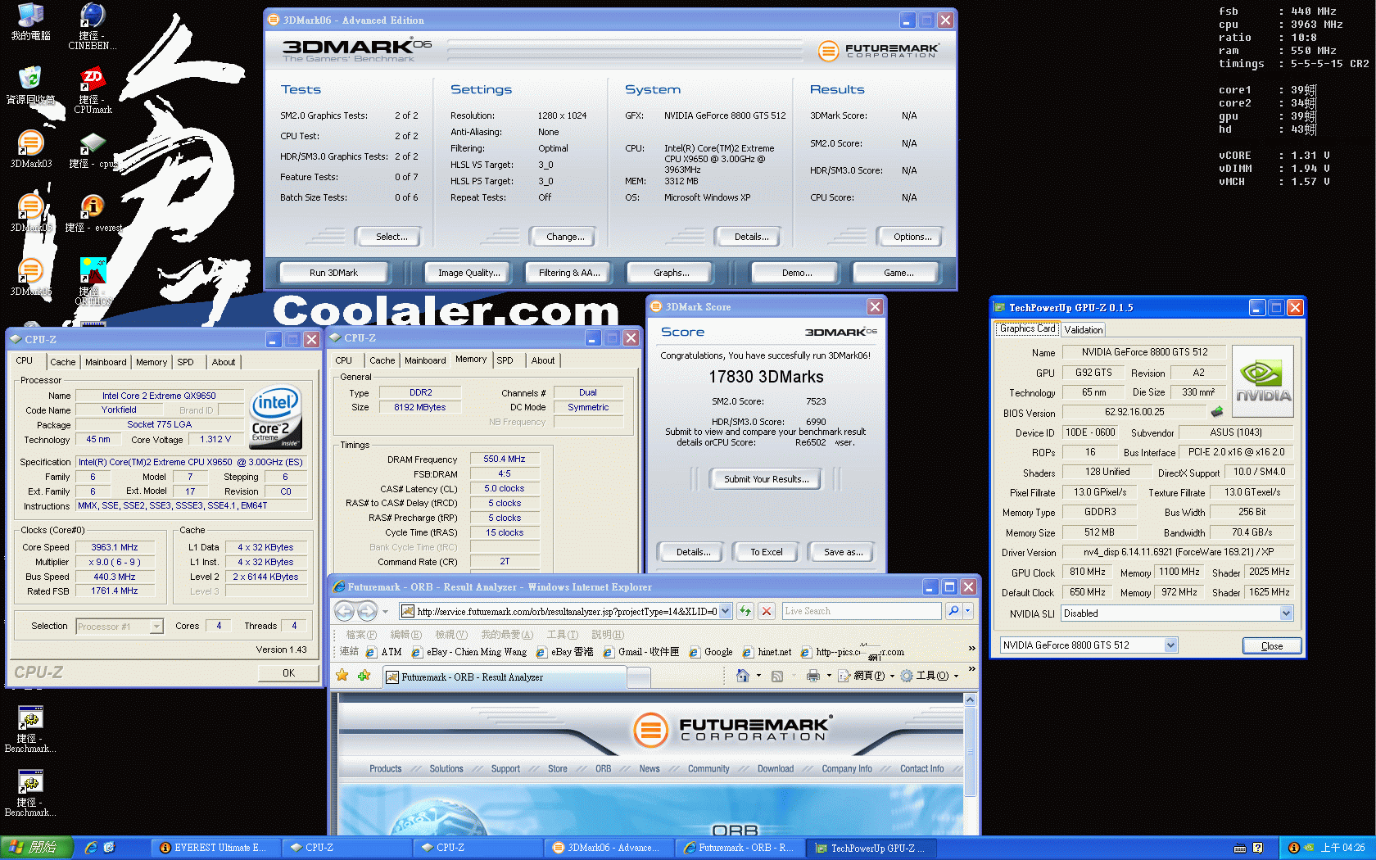Expand GPU-Z graphics card selector dropdown
The image size is (1376, 860).
point(1171,645)
